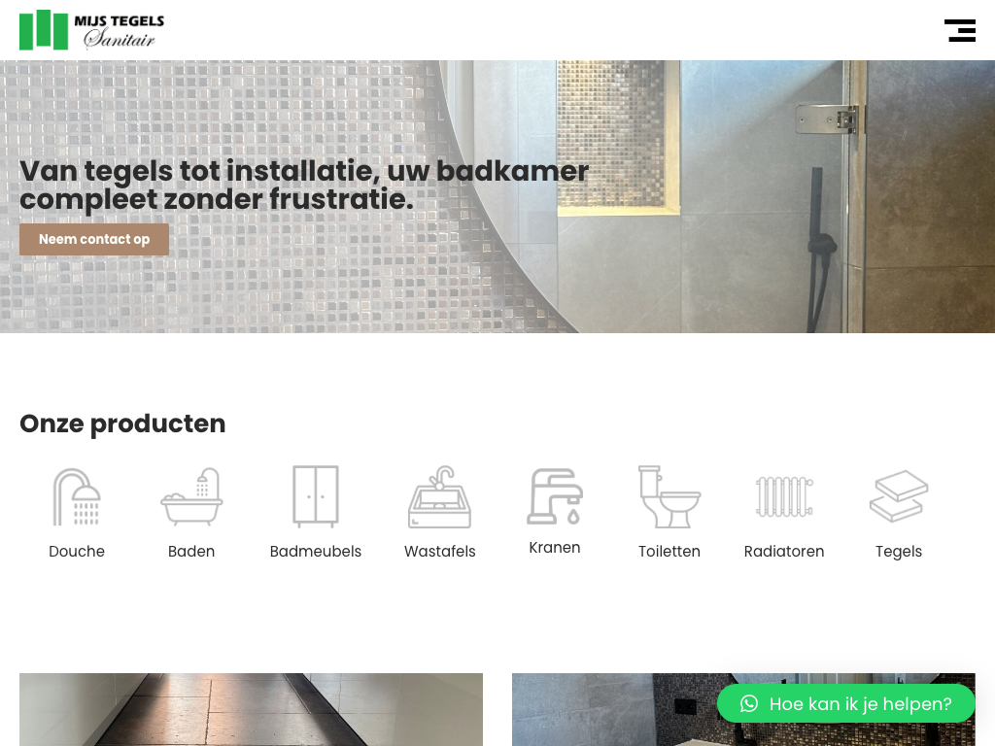Screen dimensions: 995x746
Task: Open the Tegels text link
Action: pos(899,552)
